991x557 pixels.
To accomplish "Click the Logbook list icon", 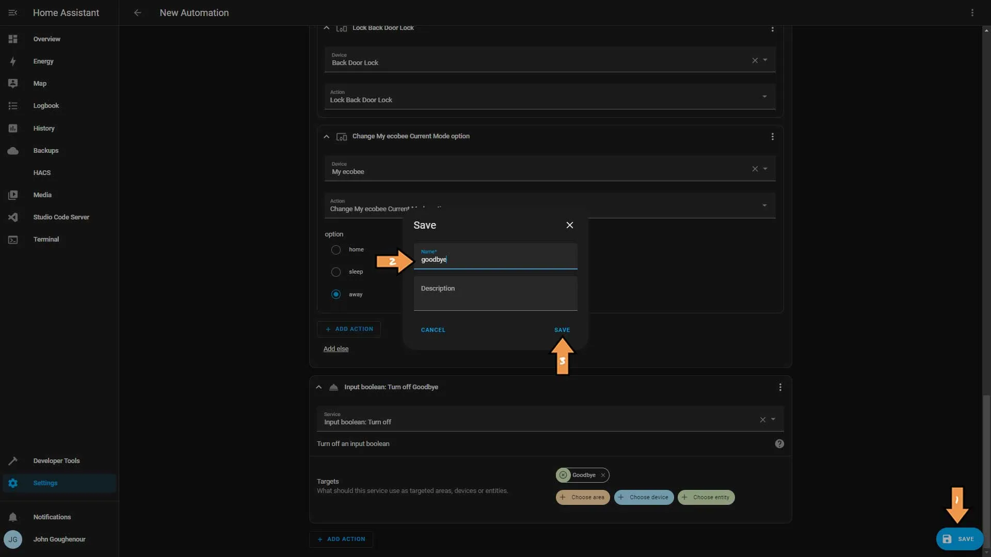I will pos(13,105).
